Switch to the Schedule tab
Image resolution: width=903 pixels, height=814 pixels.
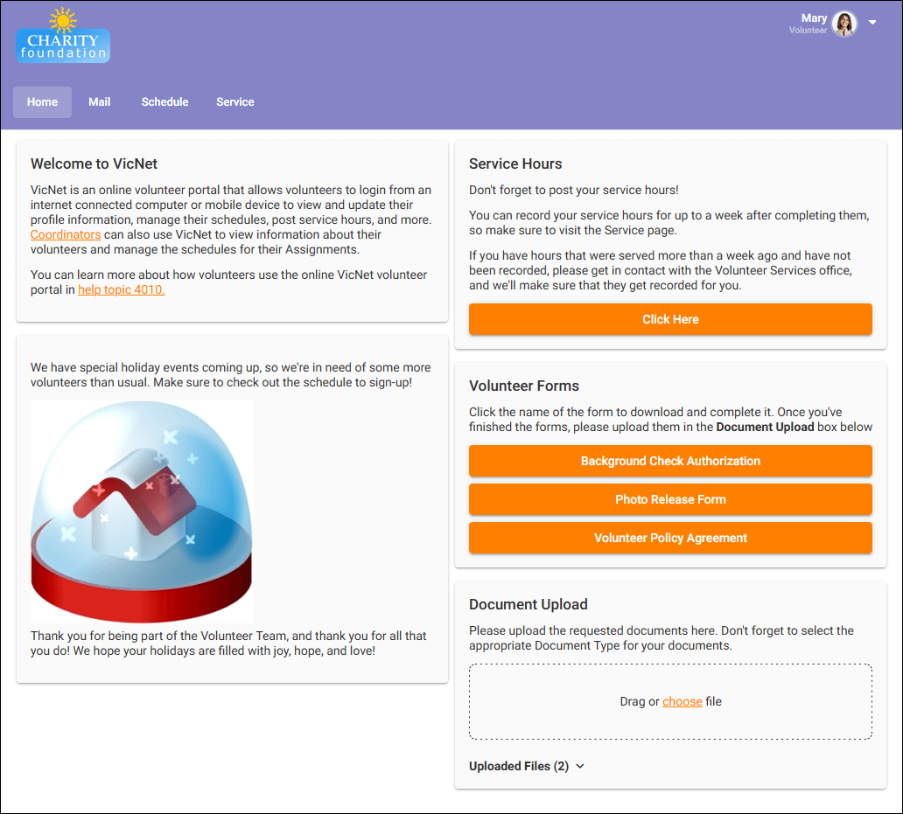coord(164,102)
